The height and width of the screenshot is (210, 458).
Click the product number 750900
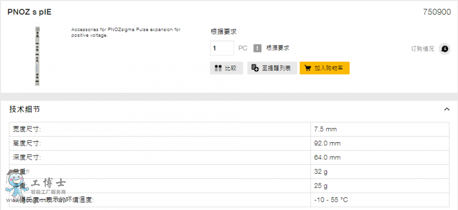pyautogui.click(x=437, y=12)
